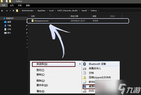This screenshot has width=141, height=95.
Task: Click the desktop shortcut monitor icon
Action: [x=85, y=87]
